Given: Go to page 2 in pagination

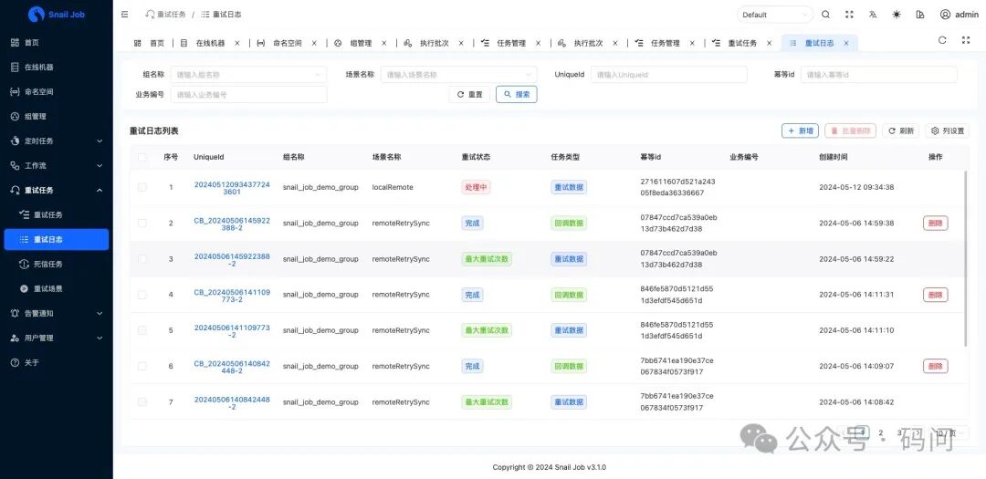Looking at the screenshot, I should pos(881,432).
